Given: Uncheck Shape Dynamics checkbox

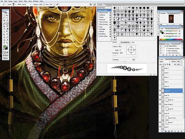Looking at the screenshot, I should coord(99,13).
